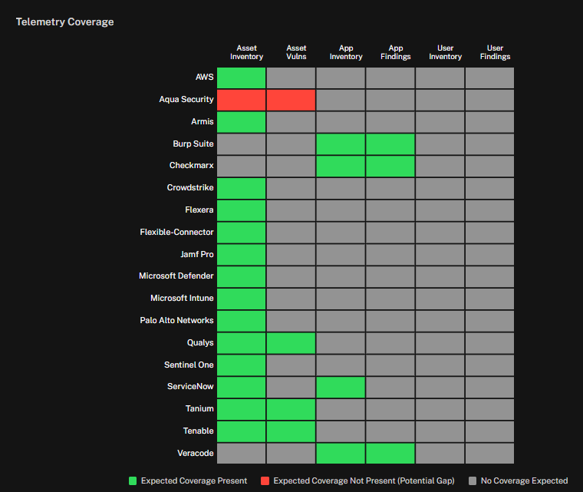The image size is (583, 492).
Task: Click Burp Suite Asset Inventory gray cell
Action: coord(242,144)
